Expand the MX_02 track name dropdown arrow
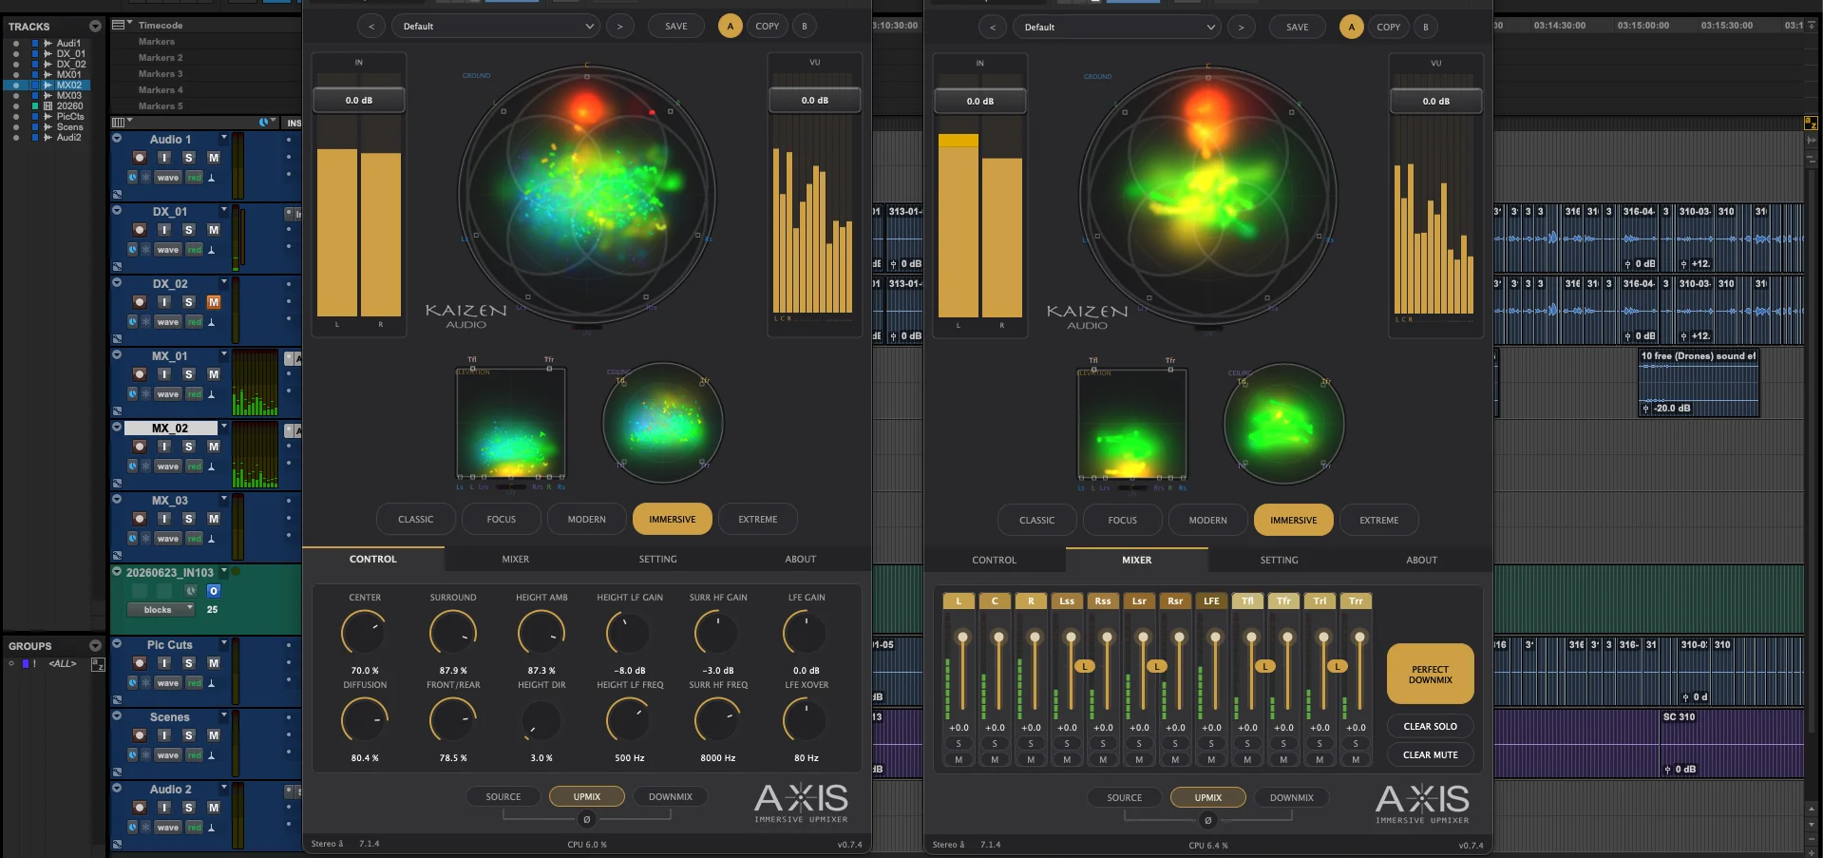Screen dimensions: 1823x858 [x=224, y=428]
